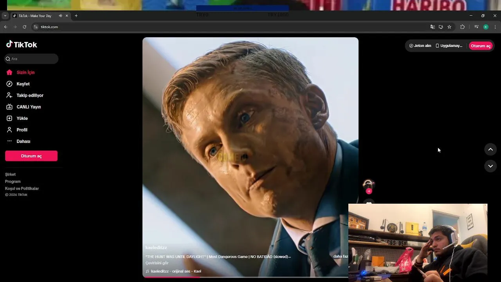This screenshot has height=282, width=501.
Task: Follow creator with the plus badge
Action: point(369,191)
